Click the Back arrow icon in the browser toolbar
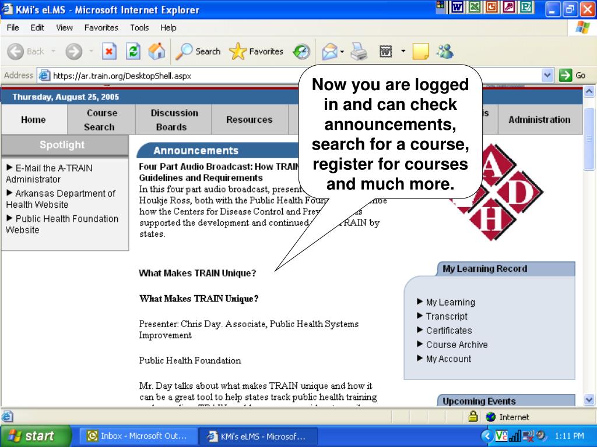This screenshot has width=597, height=447. [16, 51]
